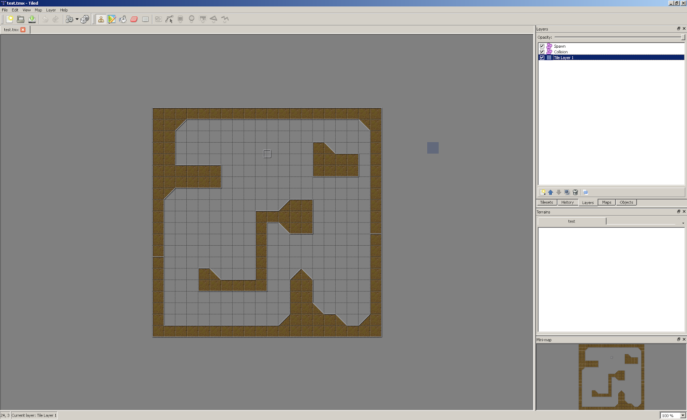Delete the selected layer using the trash icon

pyautogui.click(x=575, y=192)
